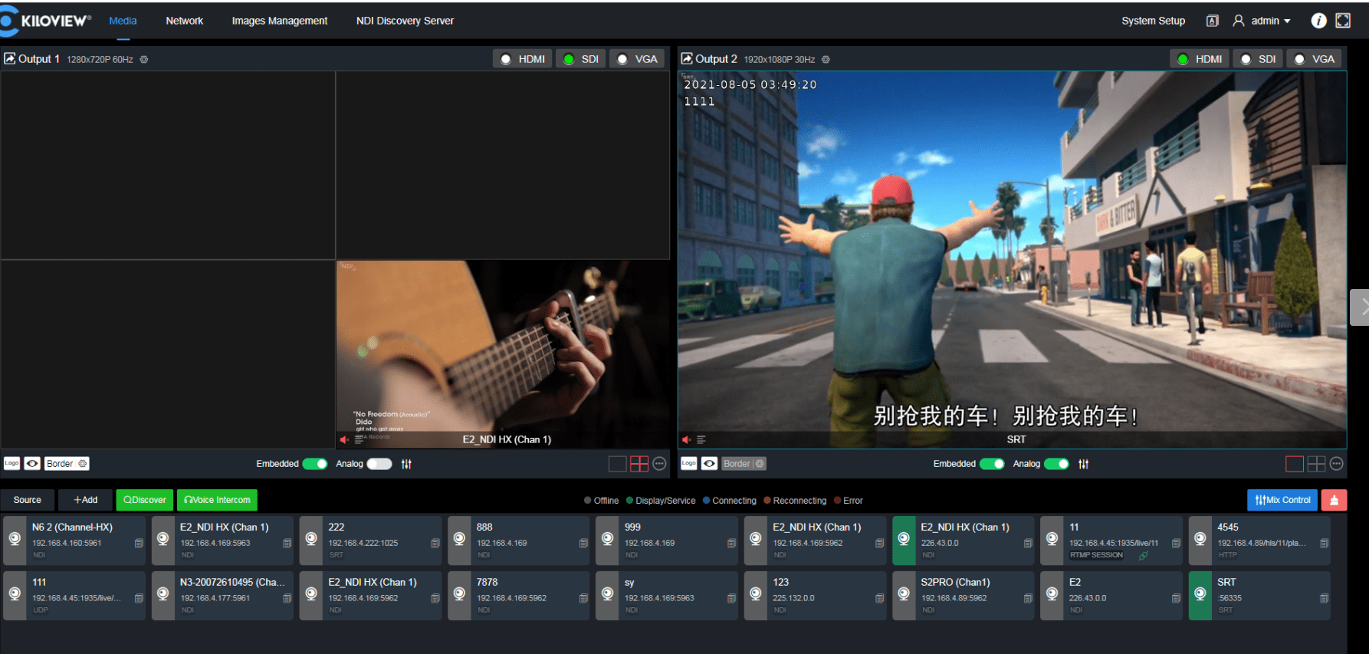Viewport: 1369px width, 654px height.
Task: Open audio mixer sliders icon for Output 1
Action: (x=406, y=464)
